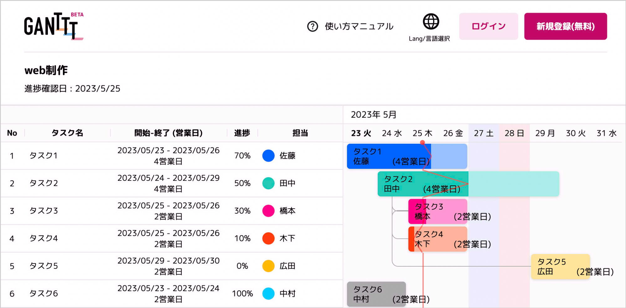Screen dimensions: 626x308
Task: Click task name タスク6 in the table
Action: (x=44, y=293)
